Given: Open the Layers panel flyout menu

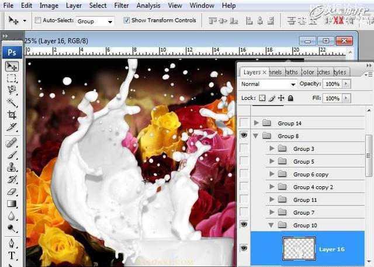Looking at the screenshot, I should (x=369, y=75).
